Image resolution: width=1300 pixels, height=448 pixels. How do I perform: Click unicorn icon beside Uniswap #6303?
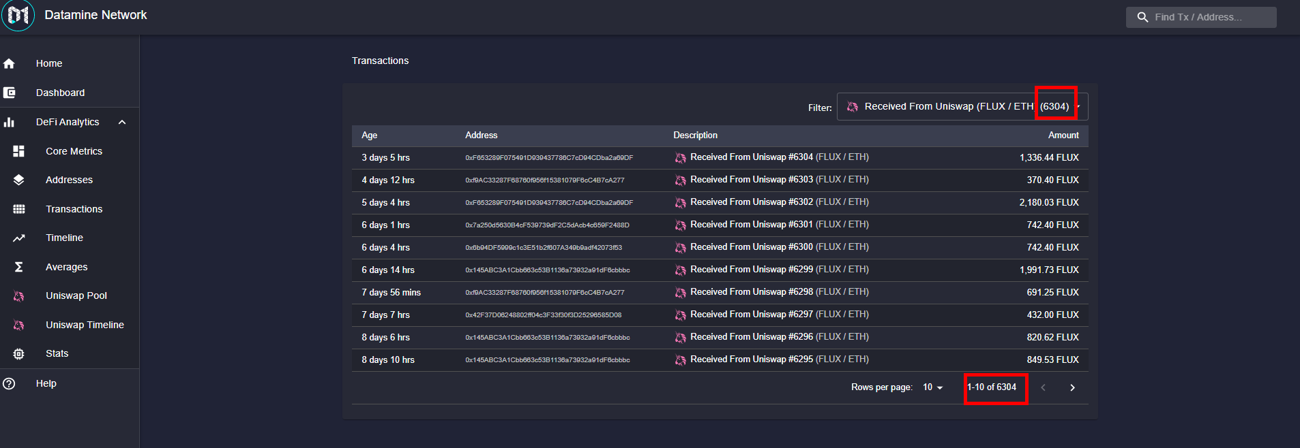[680, 180]
